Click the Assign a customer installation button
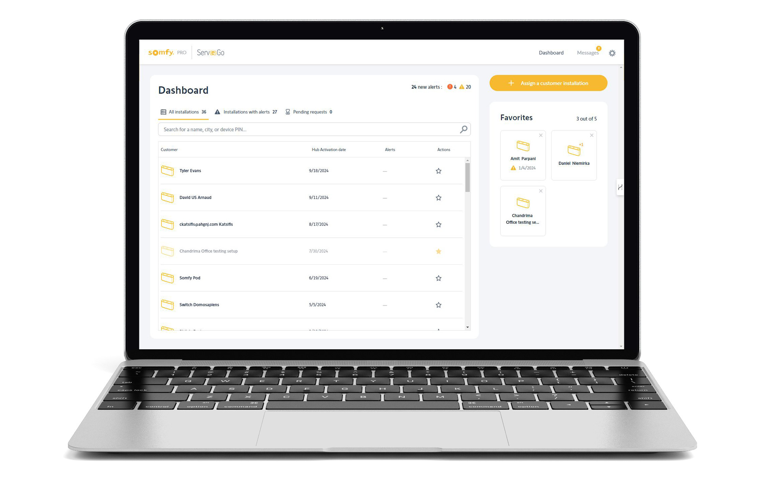This screenshot has width=765, height=478. 548,84
